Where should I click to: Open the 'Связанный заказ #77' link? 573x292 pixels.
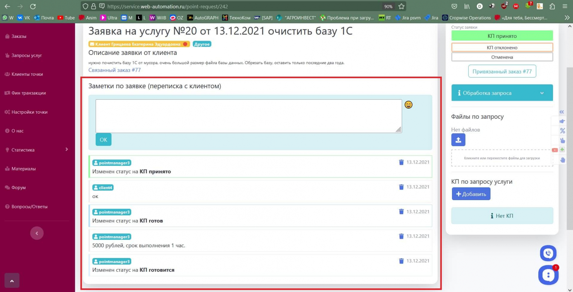[x=115, y=70]
